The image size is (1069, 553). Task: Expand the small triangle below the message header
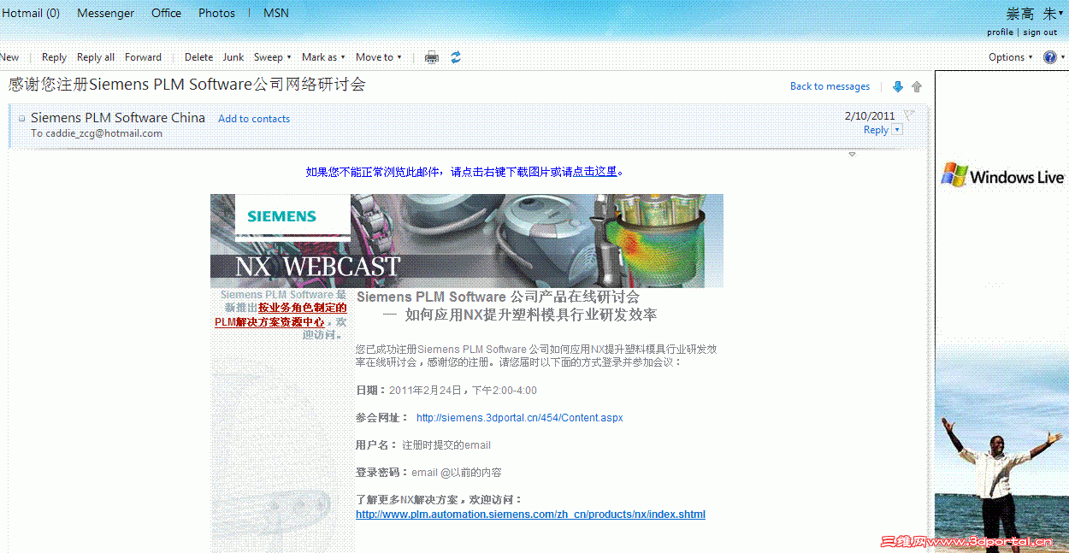pos(852,155)
